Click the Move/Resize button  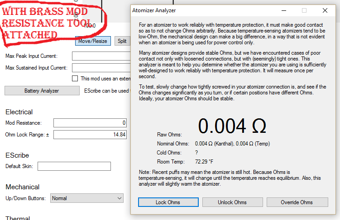(x=93, y=41)
